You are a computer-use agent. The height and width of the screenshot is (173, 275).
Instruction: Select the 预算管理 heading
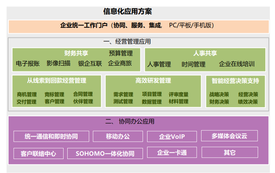(x=120, y=53)
